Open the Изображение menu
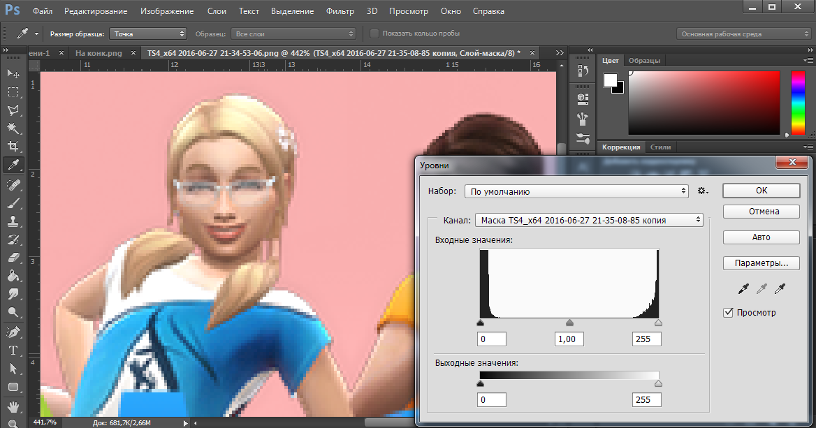 click(x=167, y=11)
